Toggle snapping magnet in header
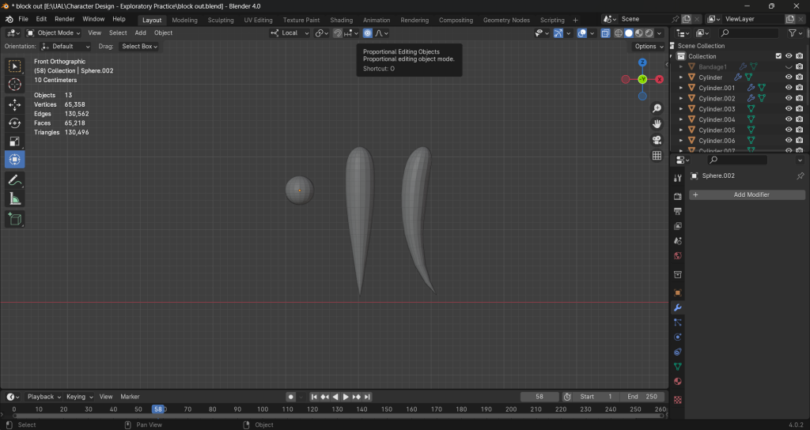The image size is (810, 430). (x=337, y=33)
